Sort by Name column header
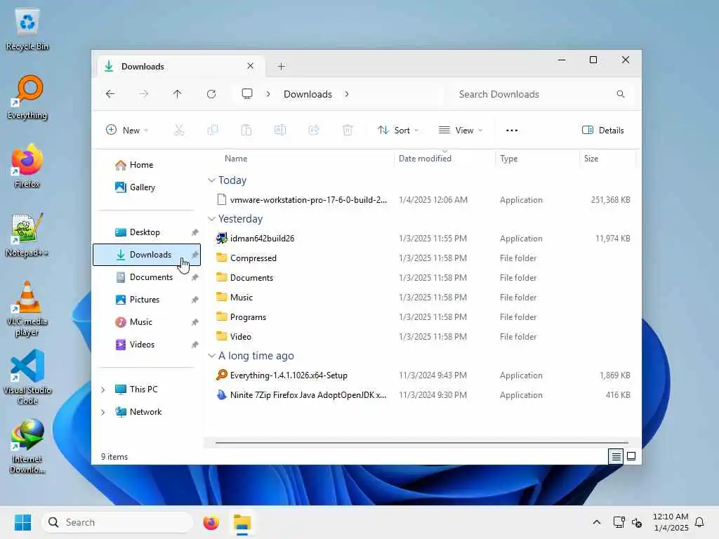The image size is (719, 539). pos(236,159)
